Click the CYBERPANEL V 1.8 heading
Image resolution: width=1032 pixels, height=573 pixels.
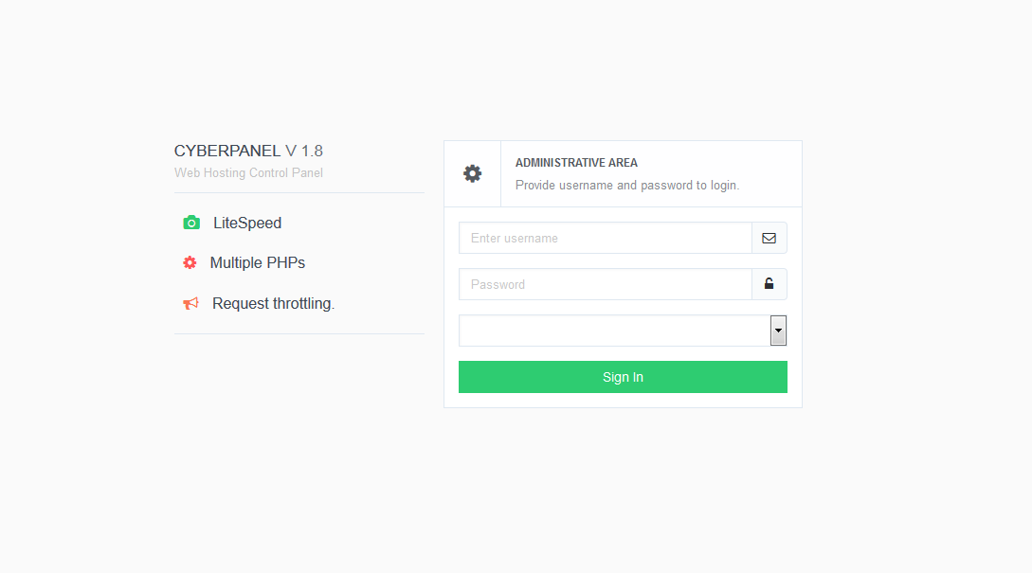(x=248, y=151)
